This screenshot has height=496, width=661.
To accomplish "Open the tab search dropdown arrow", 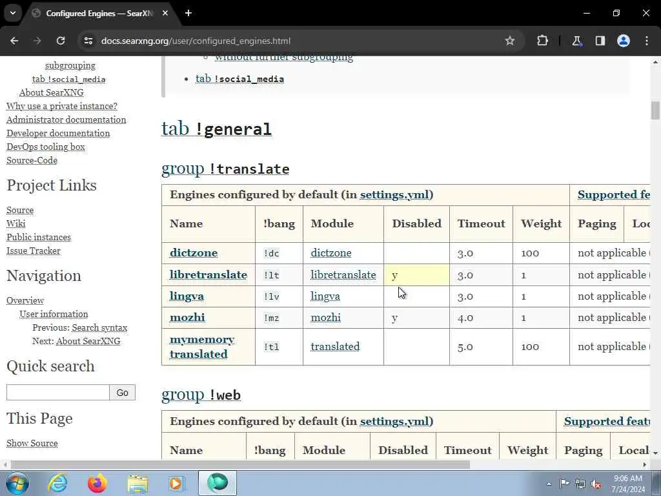I will tap(13, 13).
